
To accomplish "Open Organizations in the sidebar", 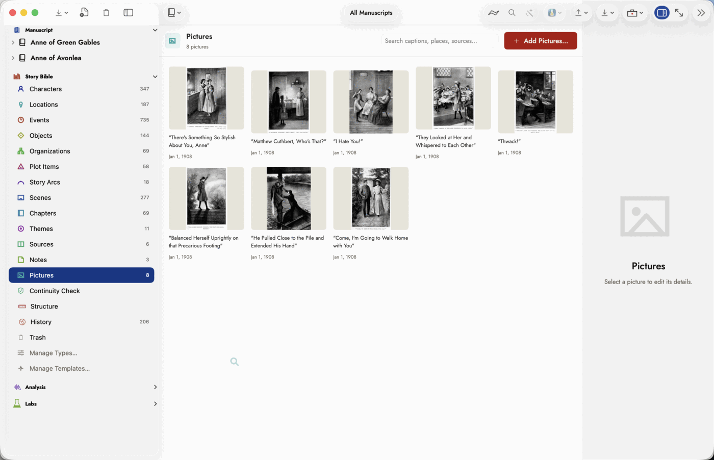I will pyautogui.click(x=82, y=151).
